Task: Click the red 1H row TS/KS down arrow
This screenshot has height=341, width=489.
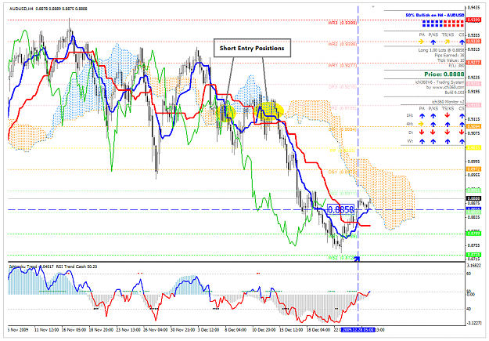Action: coord(448,116)
